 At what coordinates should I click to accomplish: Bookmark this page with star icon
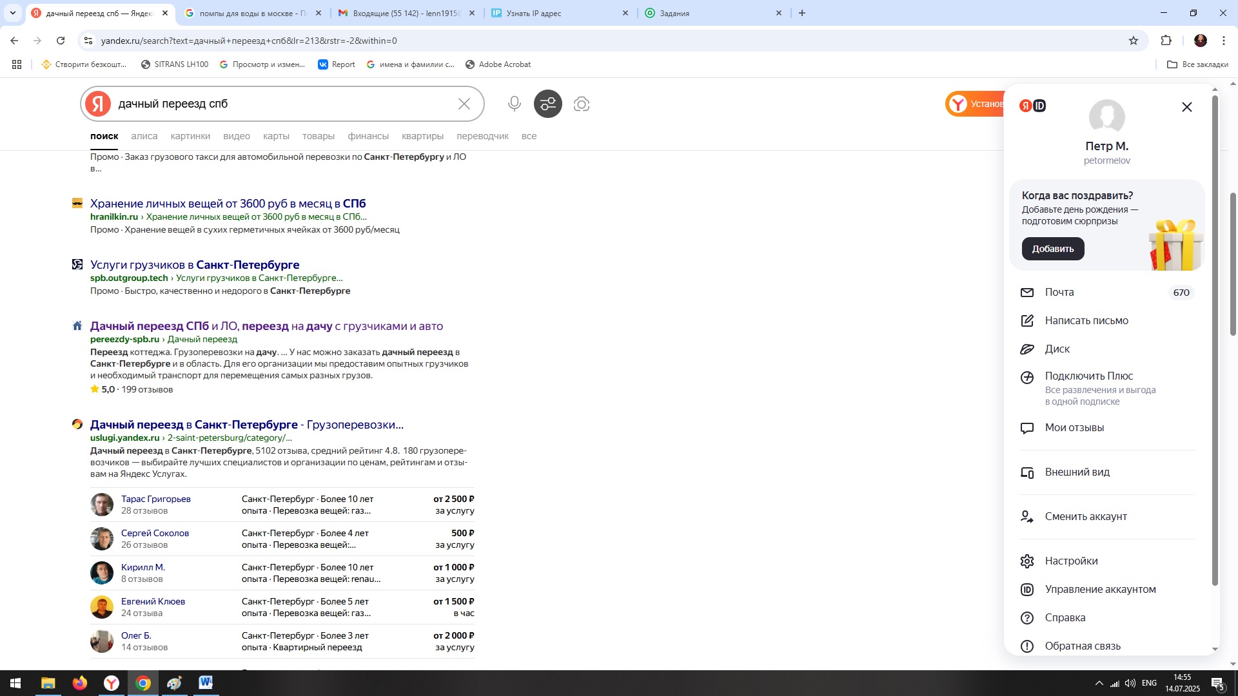point(1134,41)
